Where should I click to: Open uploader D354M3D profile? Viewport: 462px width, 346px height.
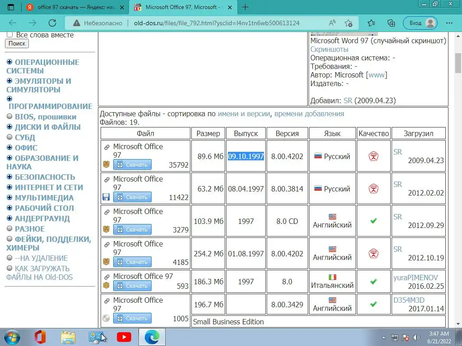(409, 300)
